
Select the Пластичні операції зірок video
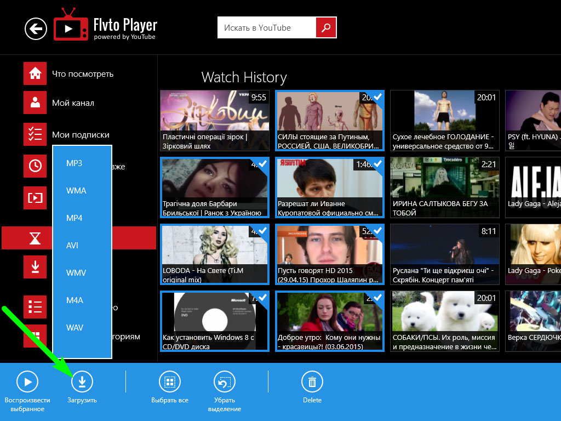pyautogui.click(x=215, y=120)
